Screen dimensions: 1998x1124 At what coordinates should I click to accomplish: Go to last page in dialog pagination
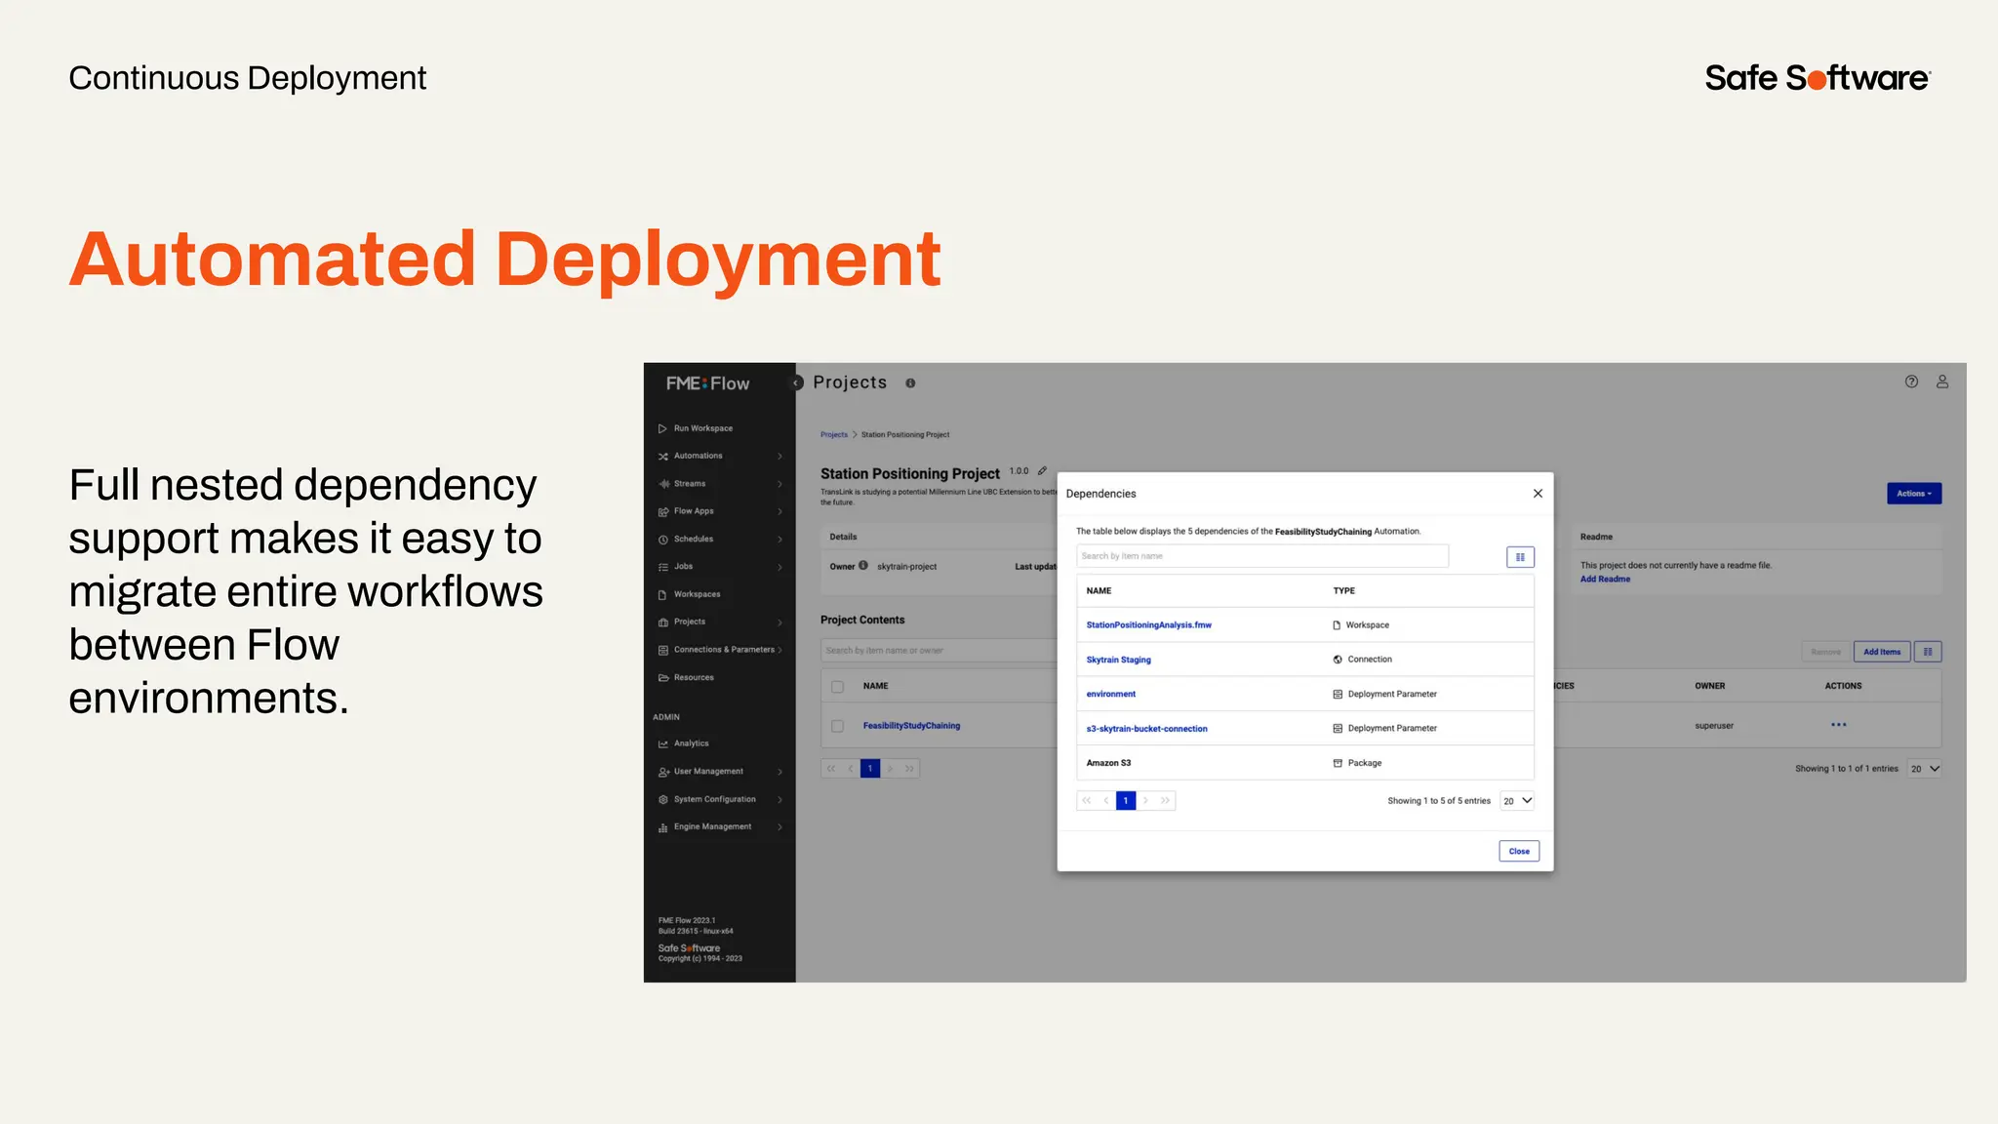tap(1165, 800)
